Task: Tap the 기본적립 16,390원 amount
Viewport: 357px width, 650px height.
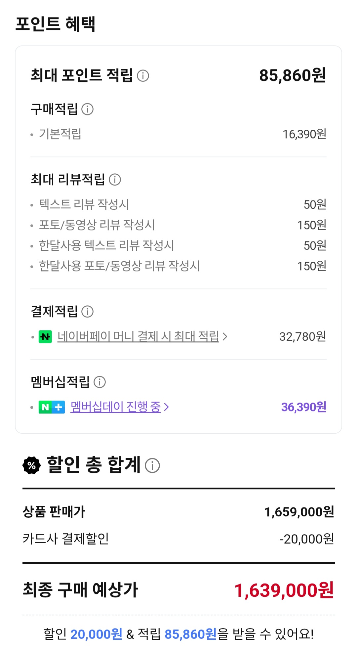Action: 304,134
